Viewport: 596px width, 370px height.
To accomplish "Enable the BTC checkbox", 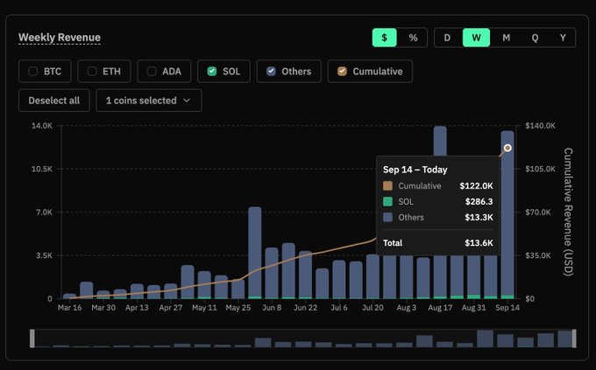I will [x=33, y=71].
